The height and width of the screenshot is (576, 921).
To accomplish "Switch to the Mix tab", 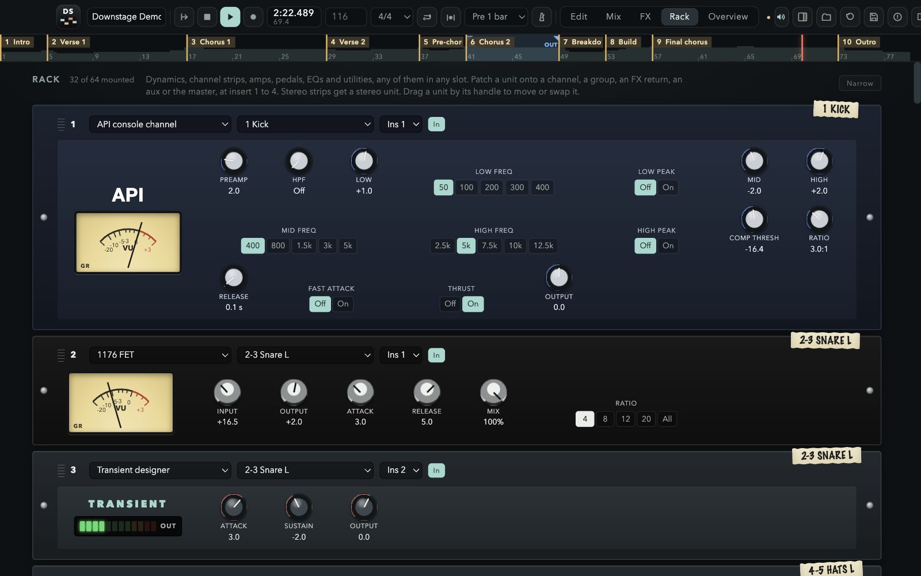I will [614, 17].
